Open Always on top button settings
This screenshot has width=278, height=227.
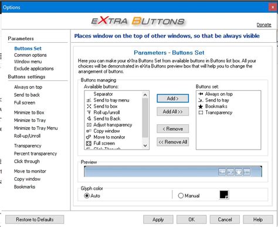[x=28, y=87]
